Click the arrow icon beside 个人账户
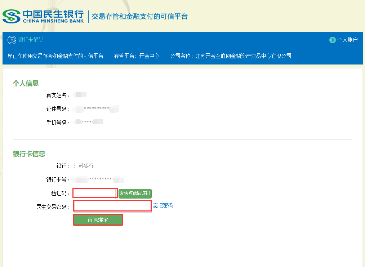Viewport: 365px width, 267px height. coord(332,40)
